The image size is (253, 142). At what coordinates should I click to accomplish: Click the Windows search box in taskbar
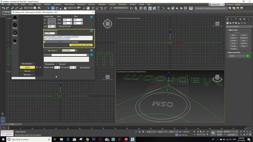[29, 139]
